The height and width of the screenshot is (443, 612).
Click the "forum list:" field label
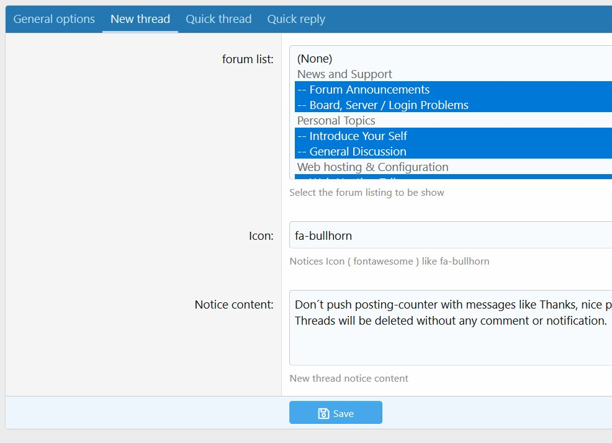pos(248,59)
